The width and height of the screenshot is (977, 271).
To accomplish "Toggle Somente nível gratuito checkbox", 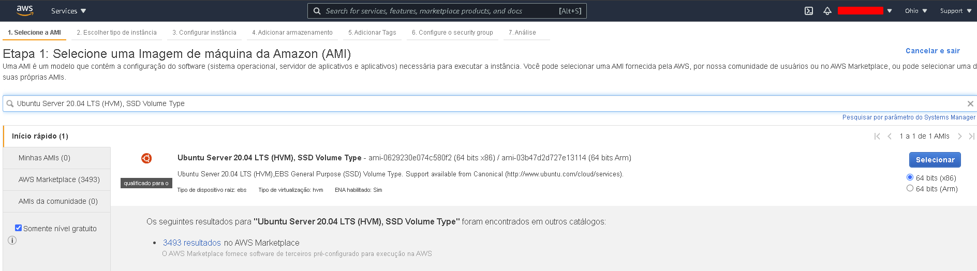I will point(18,228).
